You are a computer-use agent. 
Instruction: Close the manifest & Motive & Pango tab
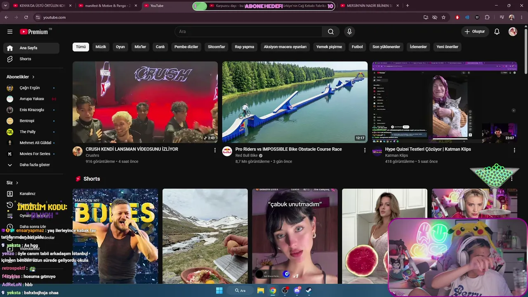tap(136, 6)
